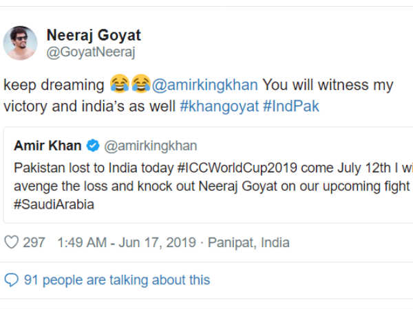413x309 pixels.
Task: Open the 1:49 AM - Jun 17, 2019 timestamp
Action: click(x=128, y=242)
